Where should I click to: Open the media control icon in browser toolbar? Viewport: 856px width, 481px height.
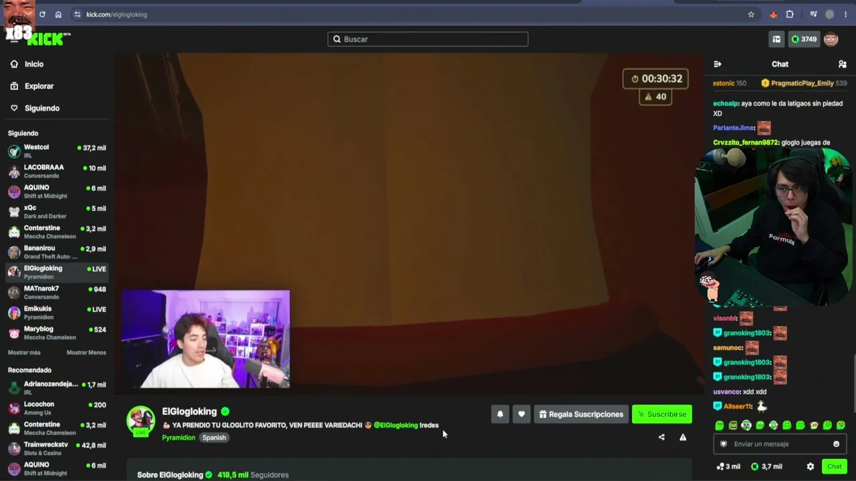click(x=813, y=14)
